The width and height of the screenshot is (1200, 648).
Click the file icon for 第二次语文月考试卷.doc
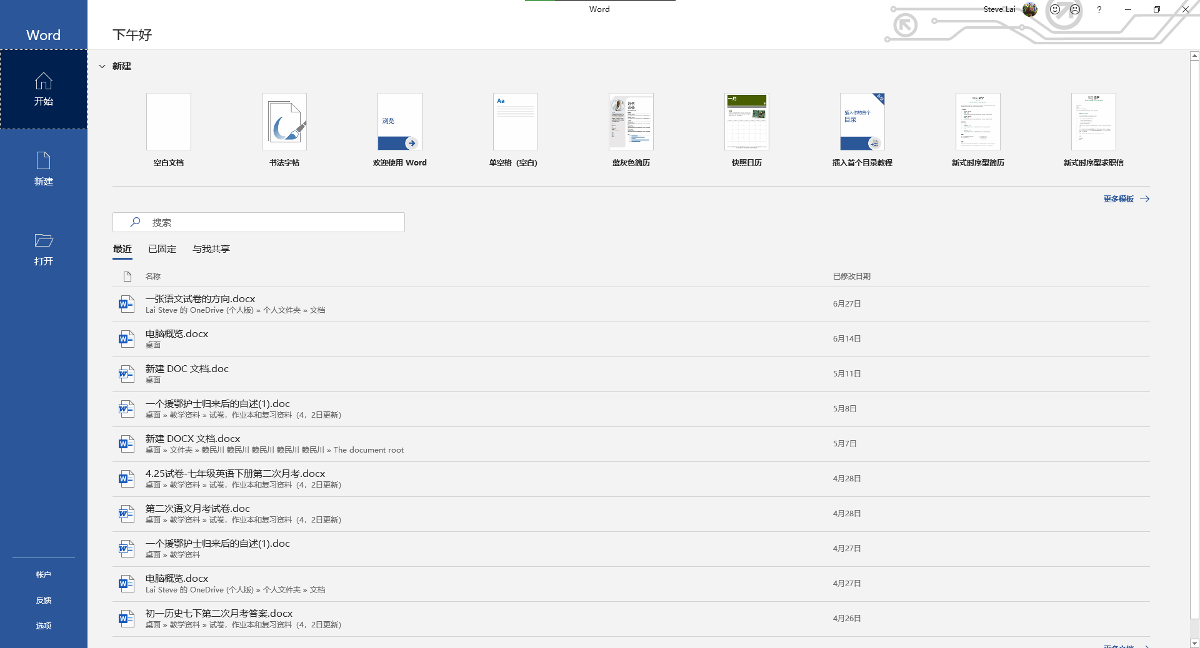[126, 514]
